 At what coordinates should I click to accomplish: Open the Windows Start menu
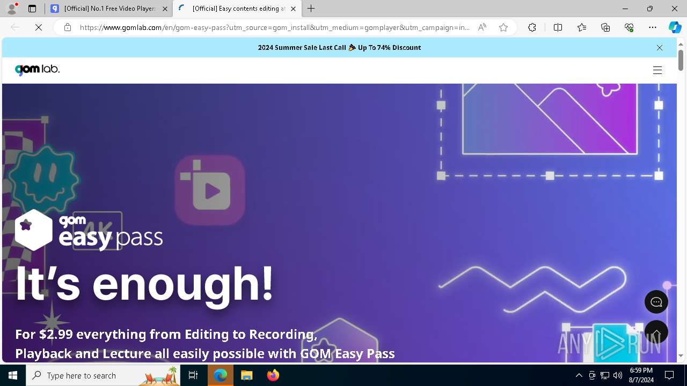13,375
